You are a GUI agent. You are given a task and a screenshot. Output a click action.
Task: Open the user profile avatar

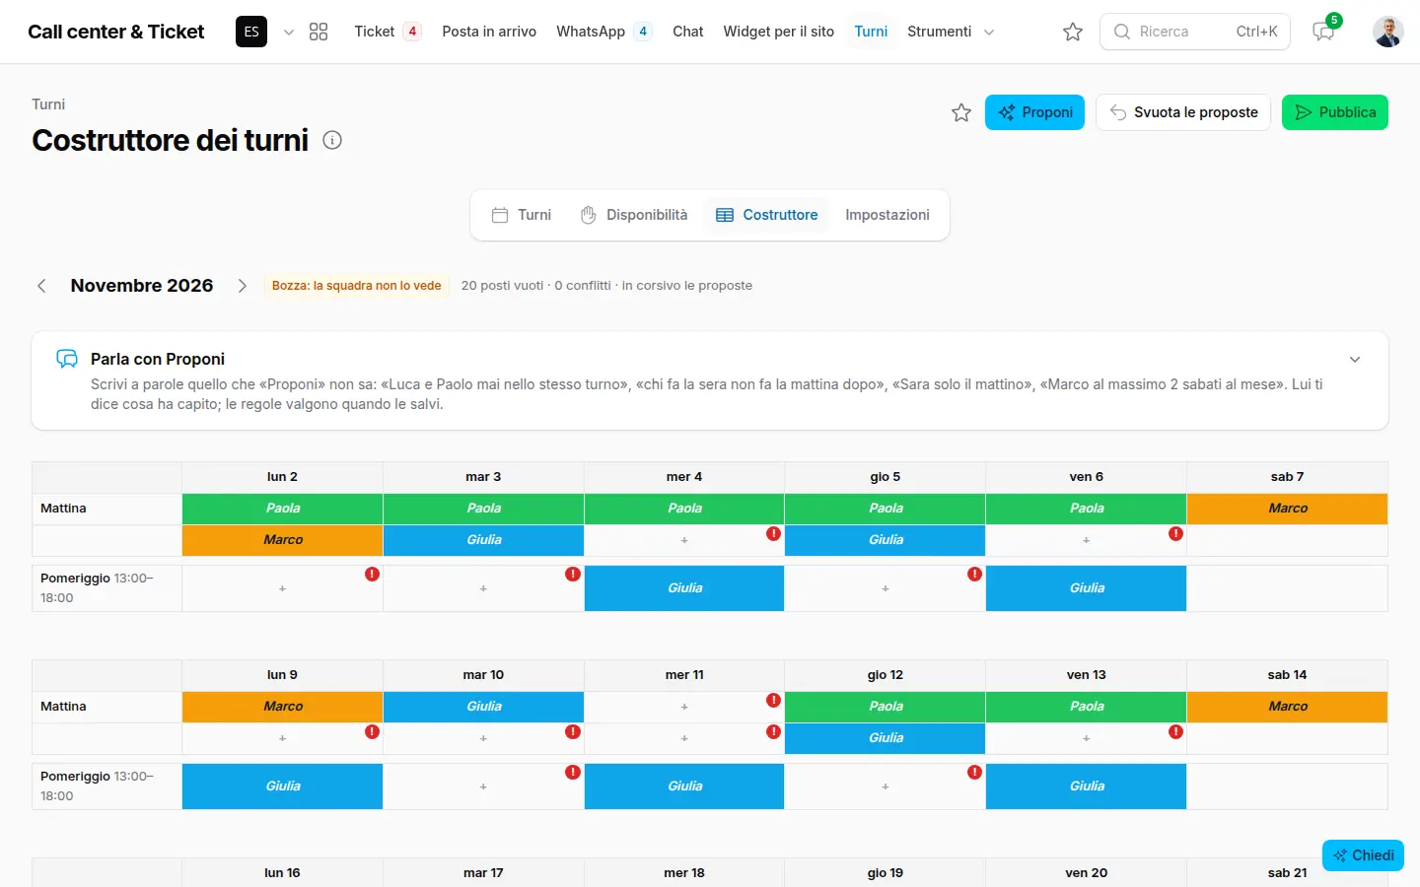point(1388,32)
